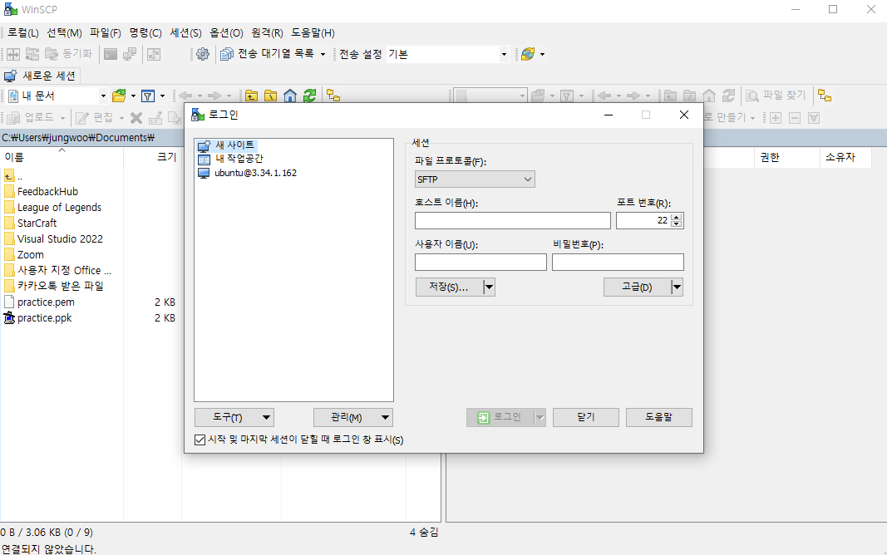Image resolution: width=887 pixels, height=555 pixels.
Task: Open the 세션(S) menu
Action: click(x=185, y=32)
